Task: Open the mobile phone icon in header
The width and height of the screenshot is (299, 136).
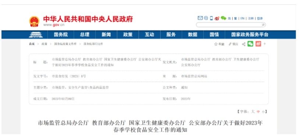Action: click(211, 18)
